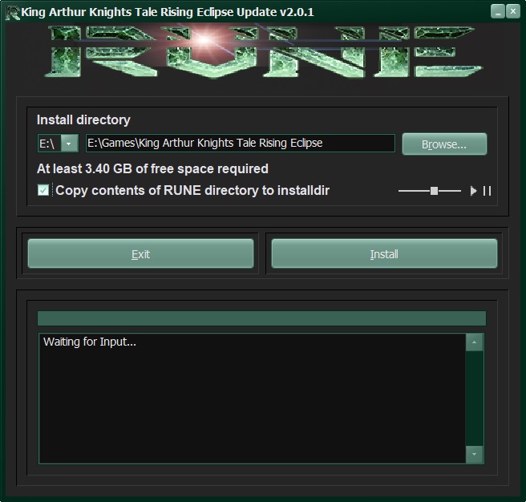Click the 'Waiting for Input...' log text

click(90, 342)
